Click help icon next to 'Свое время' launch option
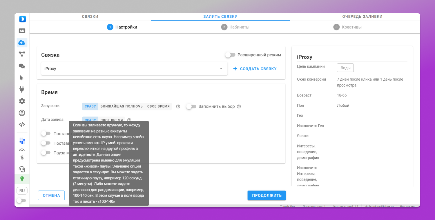The height and width of the screenshot is (220, 435). pyautogui.click(x=178, y=106)
